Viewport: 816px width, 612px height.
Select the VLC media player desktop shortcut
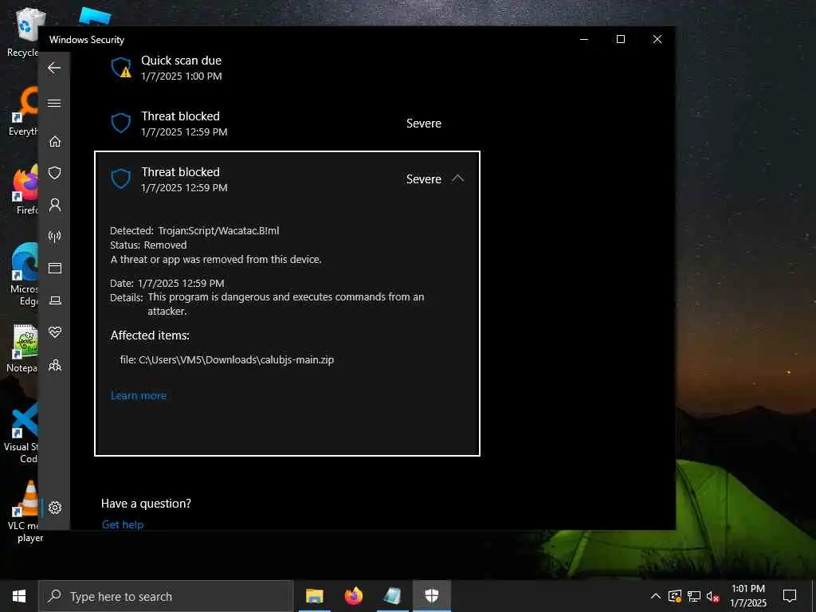[x=25, y=512]
